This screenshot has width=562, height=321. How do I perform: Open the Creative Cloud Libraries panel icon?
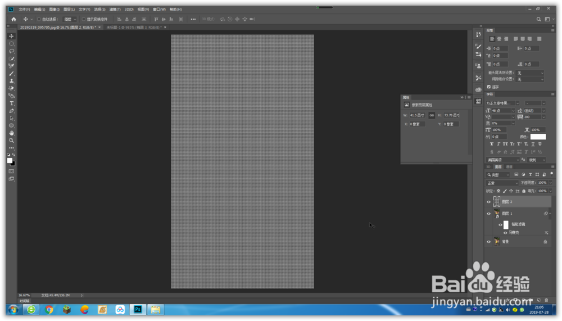click(x=478, y=89)
